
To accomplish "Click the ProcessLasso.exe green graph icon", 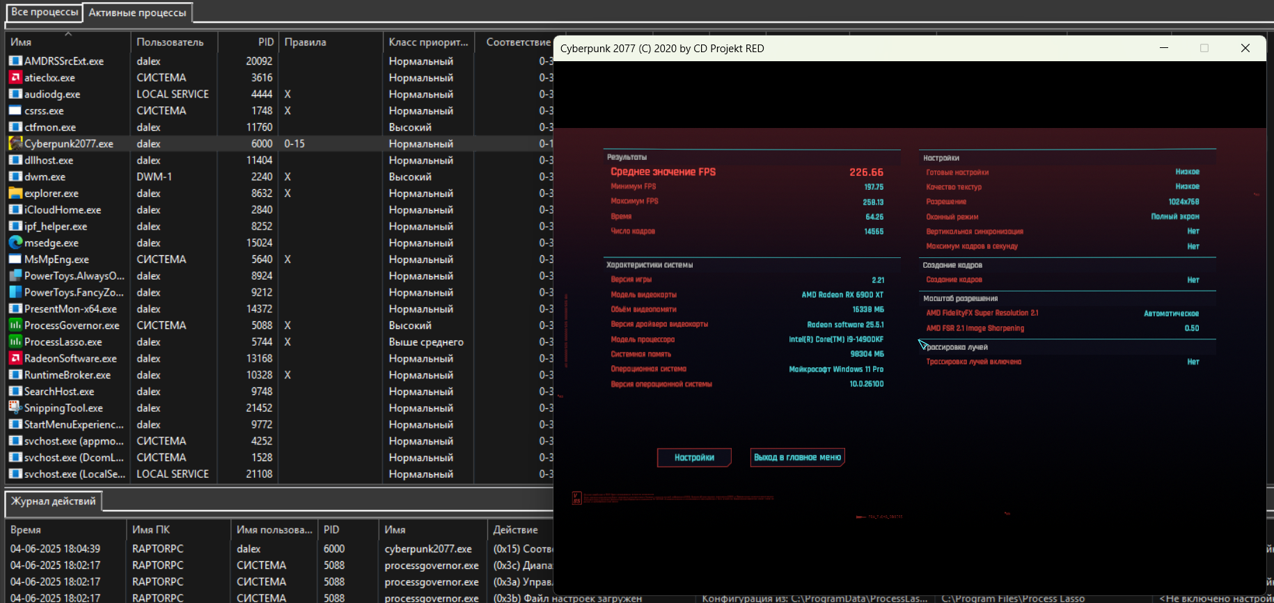I will click(x=15, y=341).
